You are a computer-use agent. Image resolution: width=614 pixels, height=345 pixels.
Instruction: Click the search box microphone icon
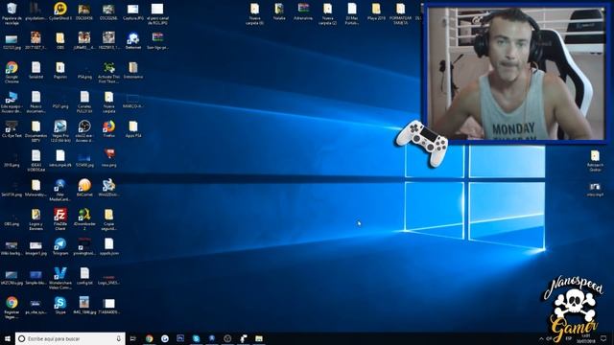tap(119, 338)
